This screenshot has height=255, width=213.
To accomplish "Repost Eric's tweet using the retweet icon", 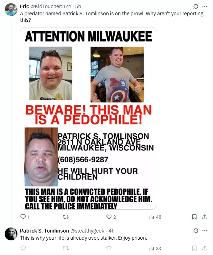I will [66, 217].
